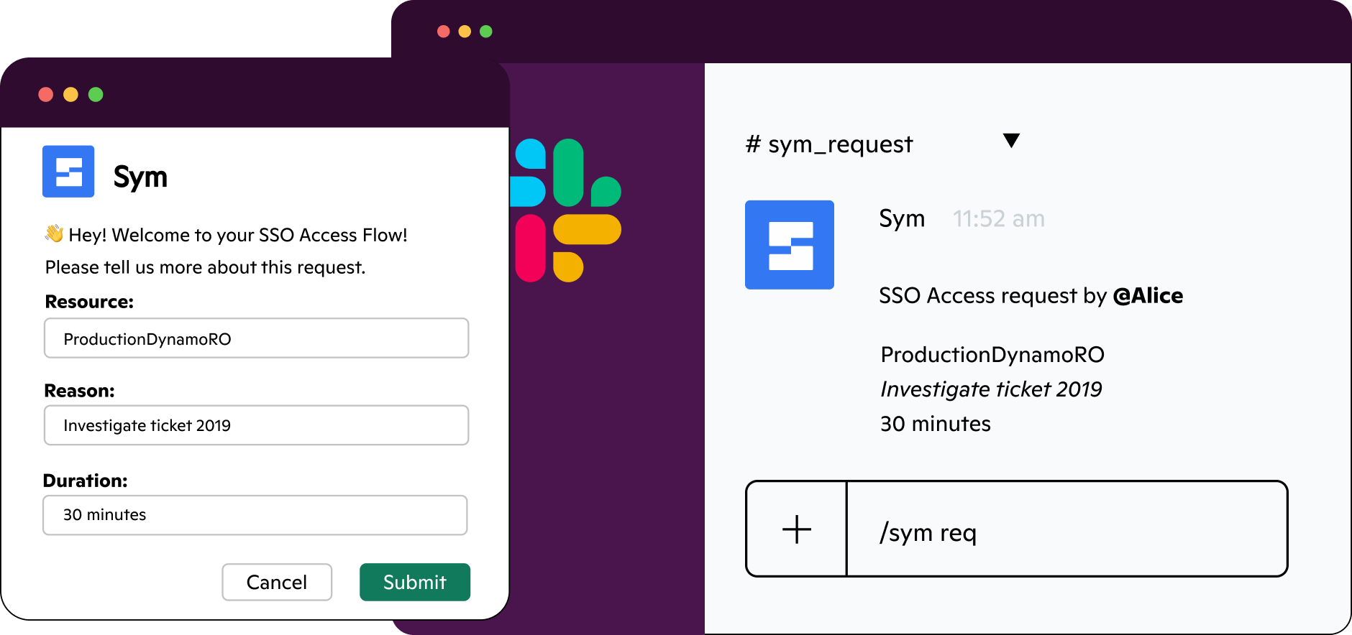Click the plus attachment button in message box
Image resolution: width=1352 pixels, height=635 pixels.
[797, 529]
